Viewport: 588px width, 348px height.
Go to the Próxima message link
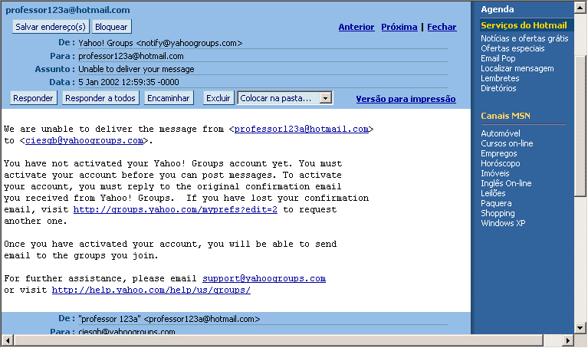(x=399, y=27)
